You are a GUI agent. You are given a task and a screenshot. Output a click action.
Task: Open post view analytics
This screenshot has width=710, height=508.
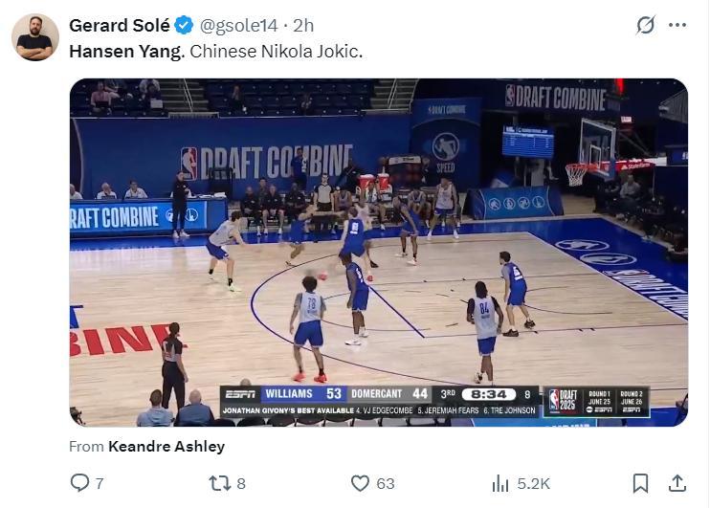(x=500, y=483)
